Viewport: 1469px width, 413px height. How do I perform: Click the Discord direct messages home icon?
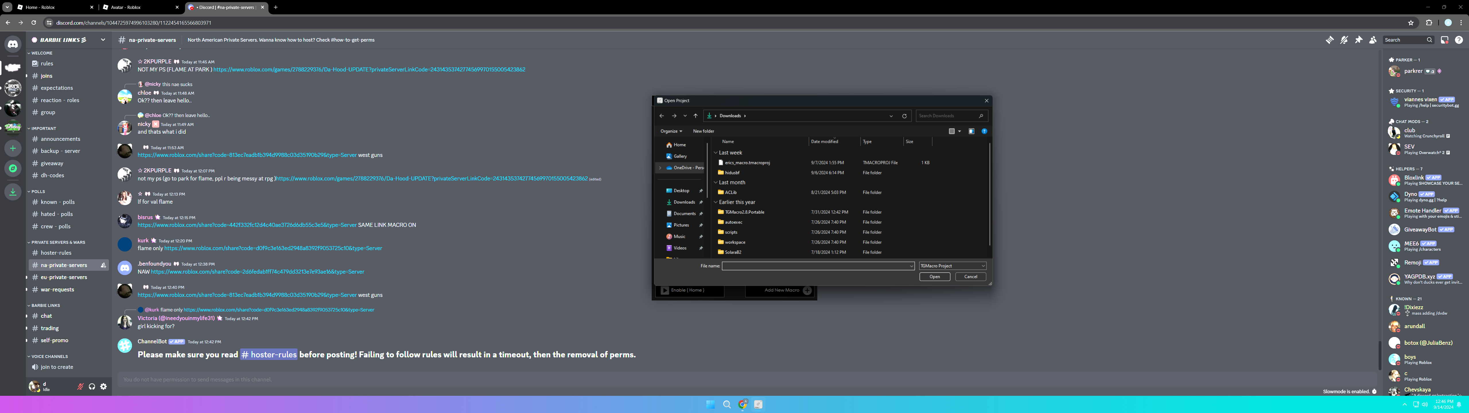pos(13,44)
